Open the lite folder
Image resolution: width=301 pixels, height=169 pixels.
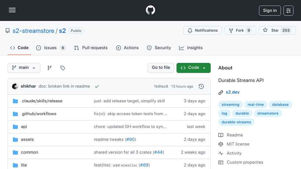(x=24, y=165)
